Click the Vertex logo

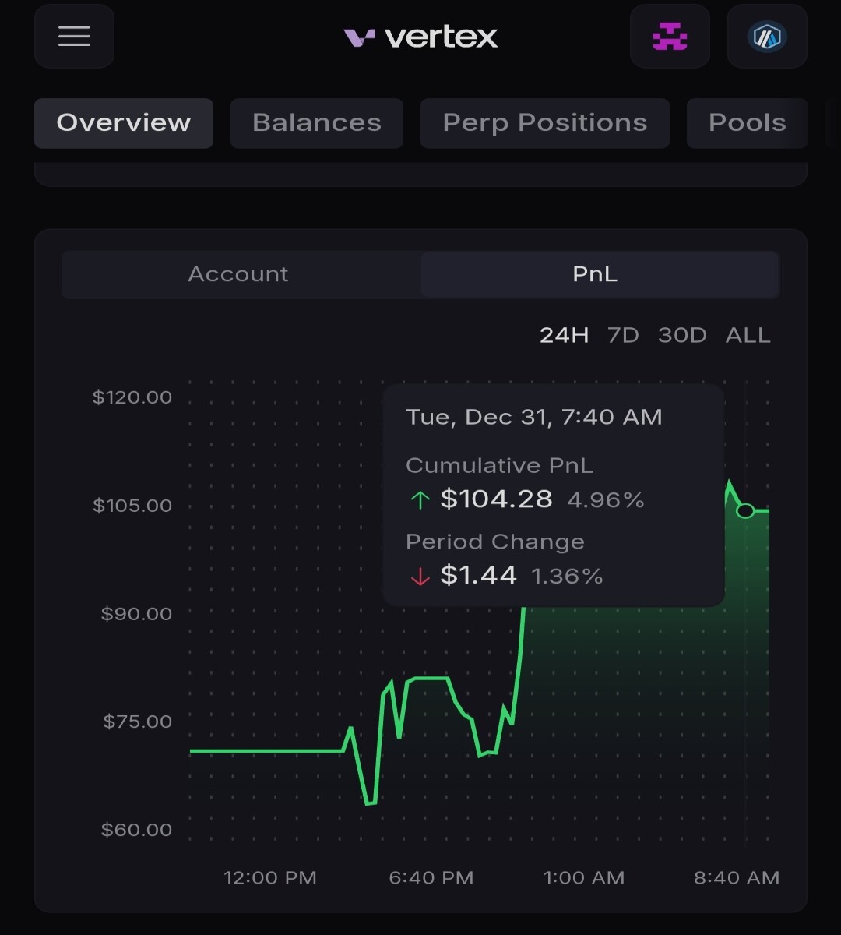(x=420, y=37)
